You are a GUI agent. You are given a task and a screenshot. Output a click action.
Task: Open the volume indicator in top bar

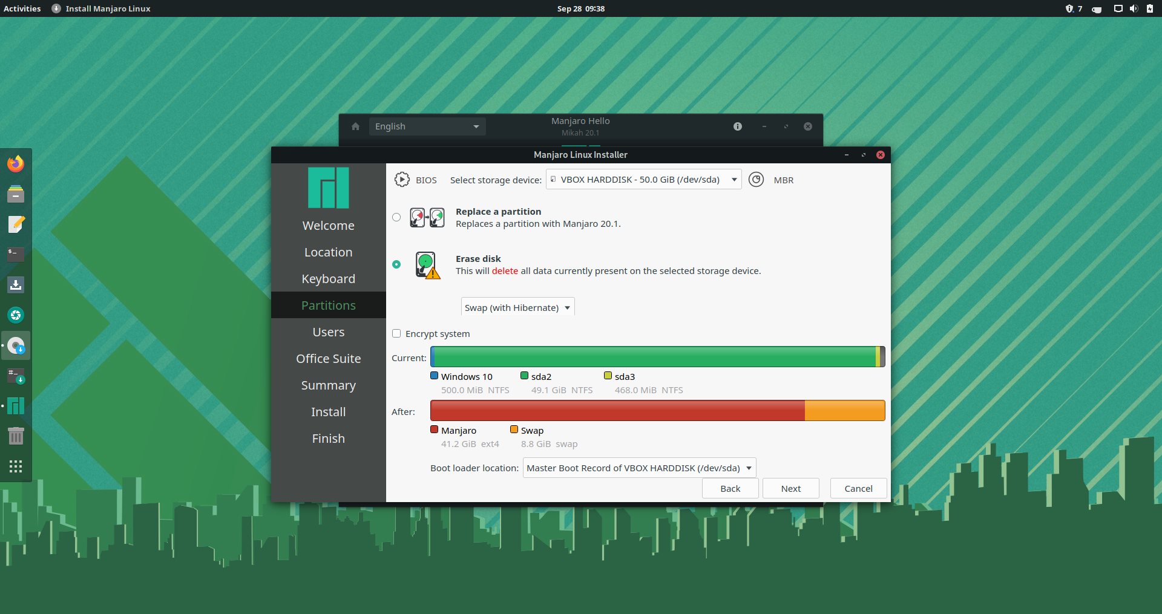(x=1134, y=8)
